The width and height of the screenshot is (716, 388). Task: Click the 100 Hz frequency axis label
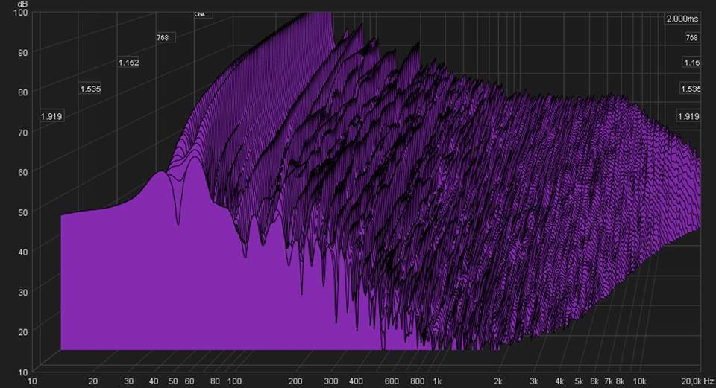click(234, 381)
